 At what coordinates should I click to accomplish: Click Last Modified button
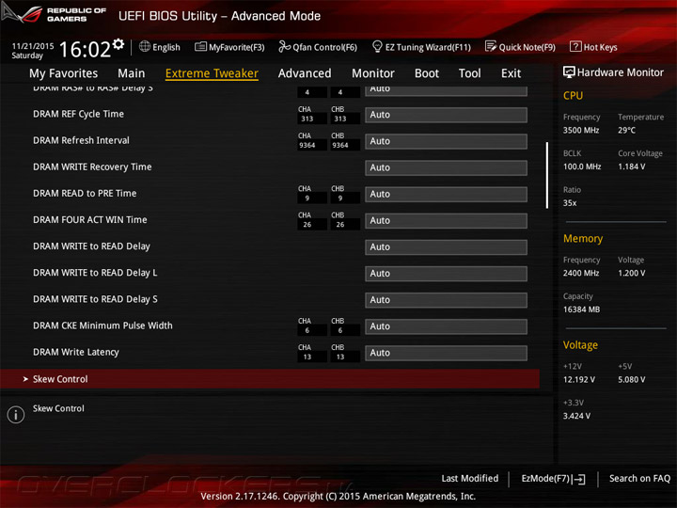pos(470,478)
